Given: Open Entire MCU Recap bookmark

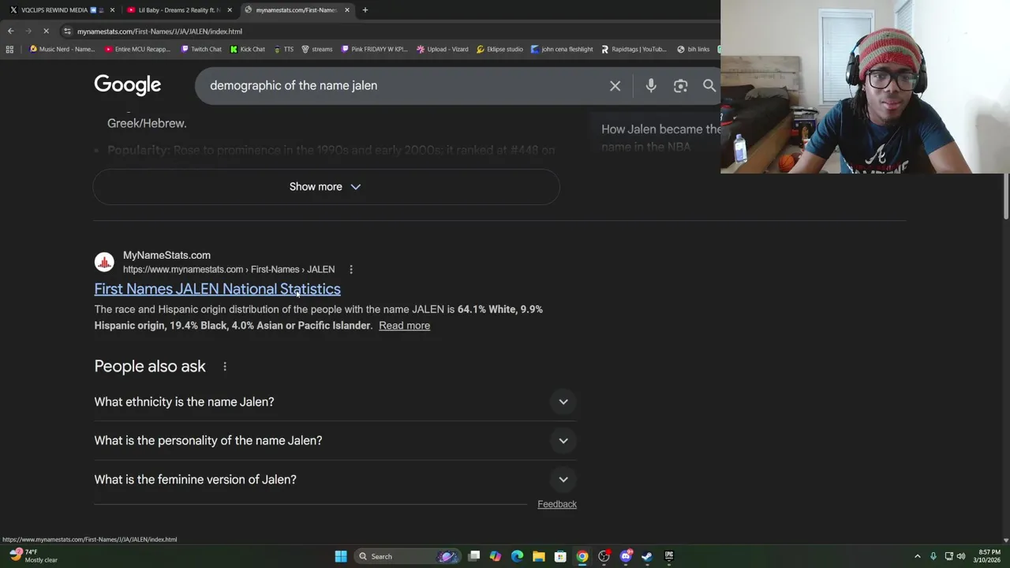Looking at the screenshot, I should click(137, 49).
